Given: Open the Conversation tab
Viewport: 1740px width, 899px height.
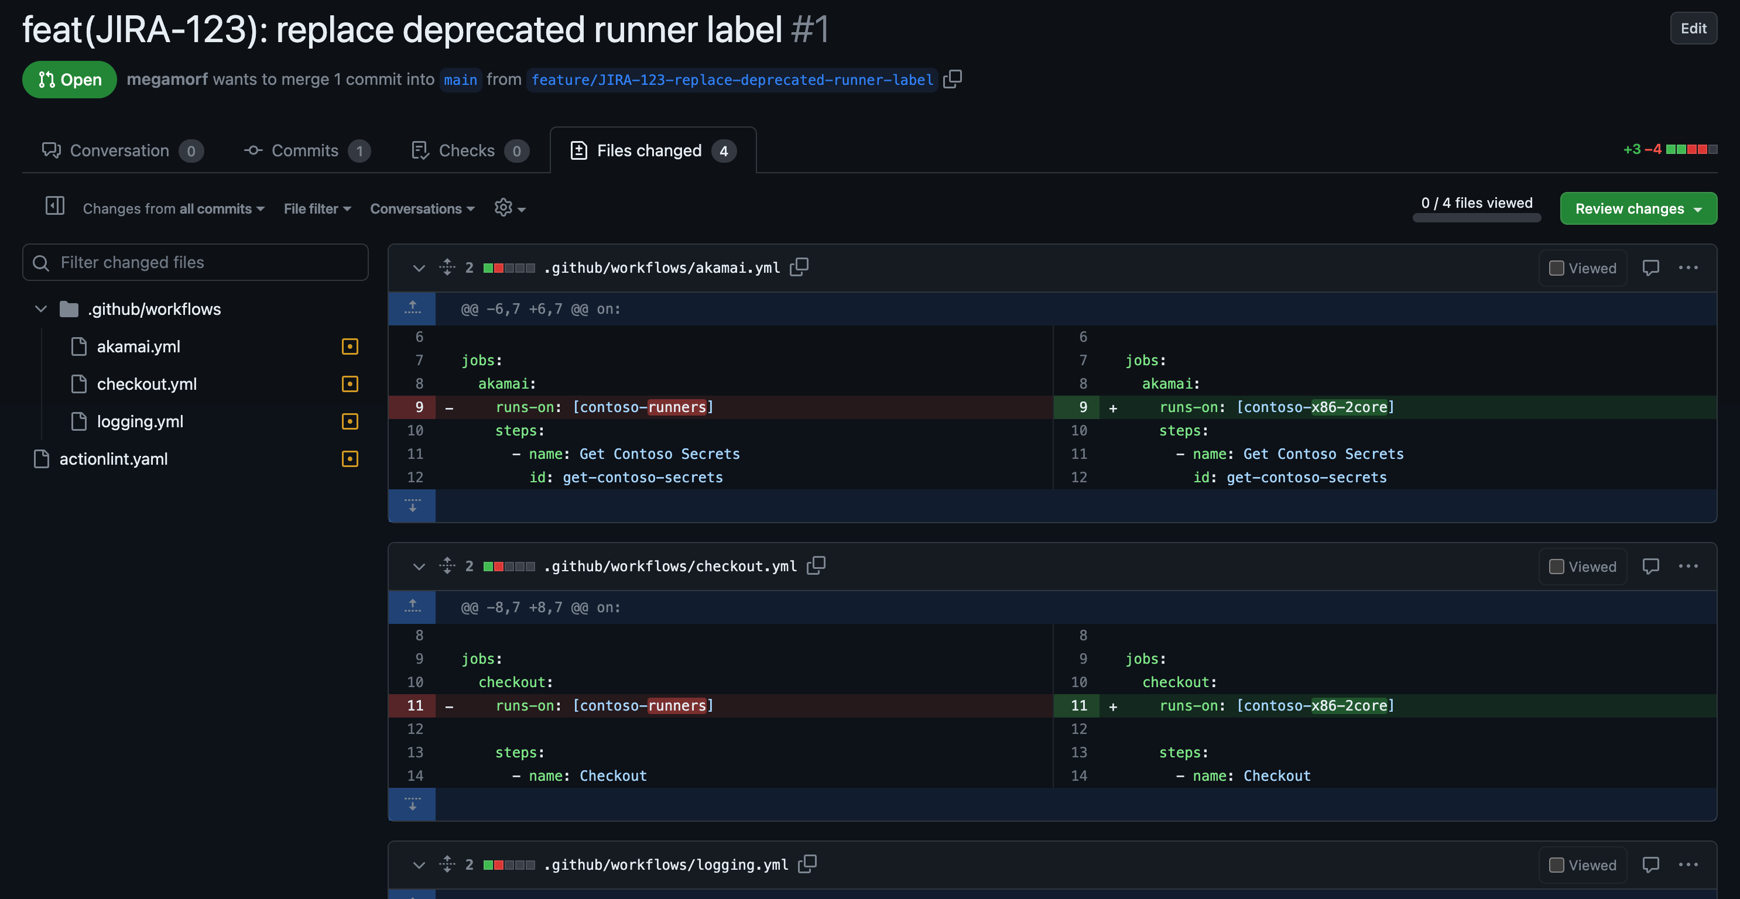Looking at the screenshot, I should tap(120, 150).
